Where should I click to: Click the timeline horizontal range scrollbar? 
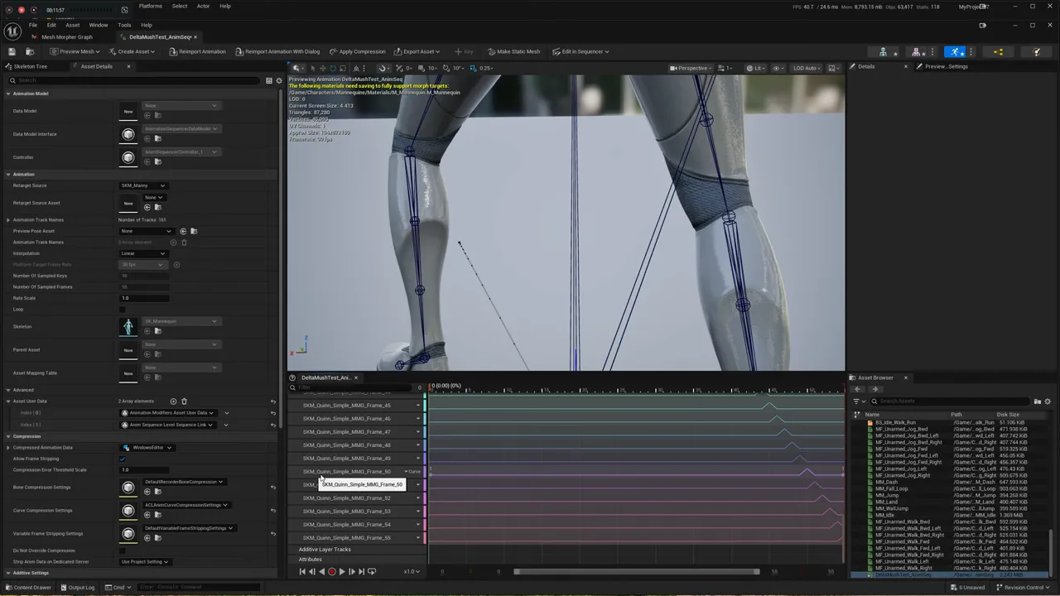point(636,571)
